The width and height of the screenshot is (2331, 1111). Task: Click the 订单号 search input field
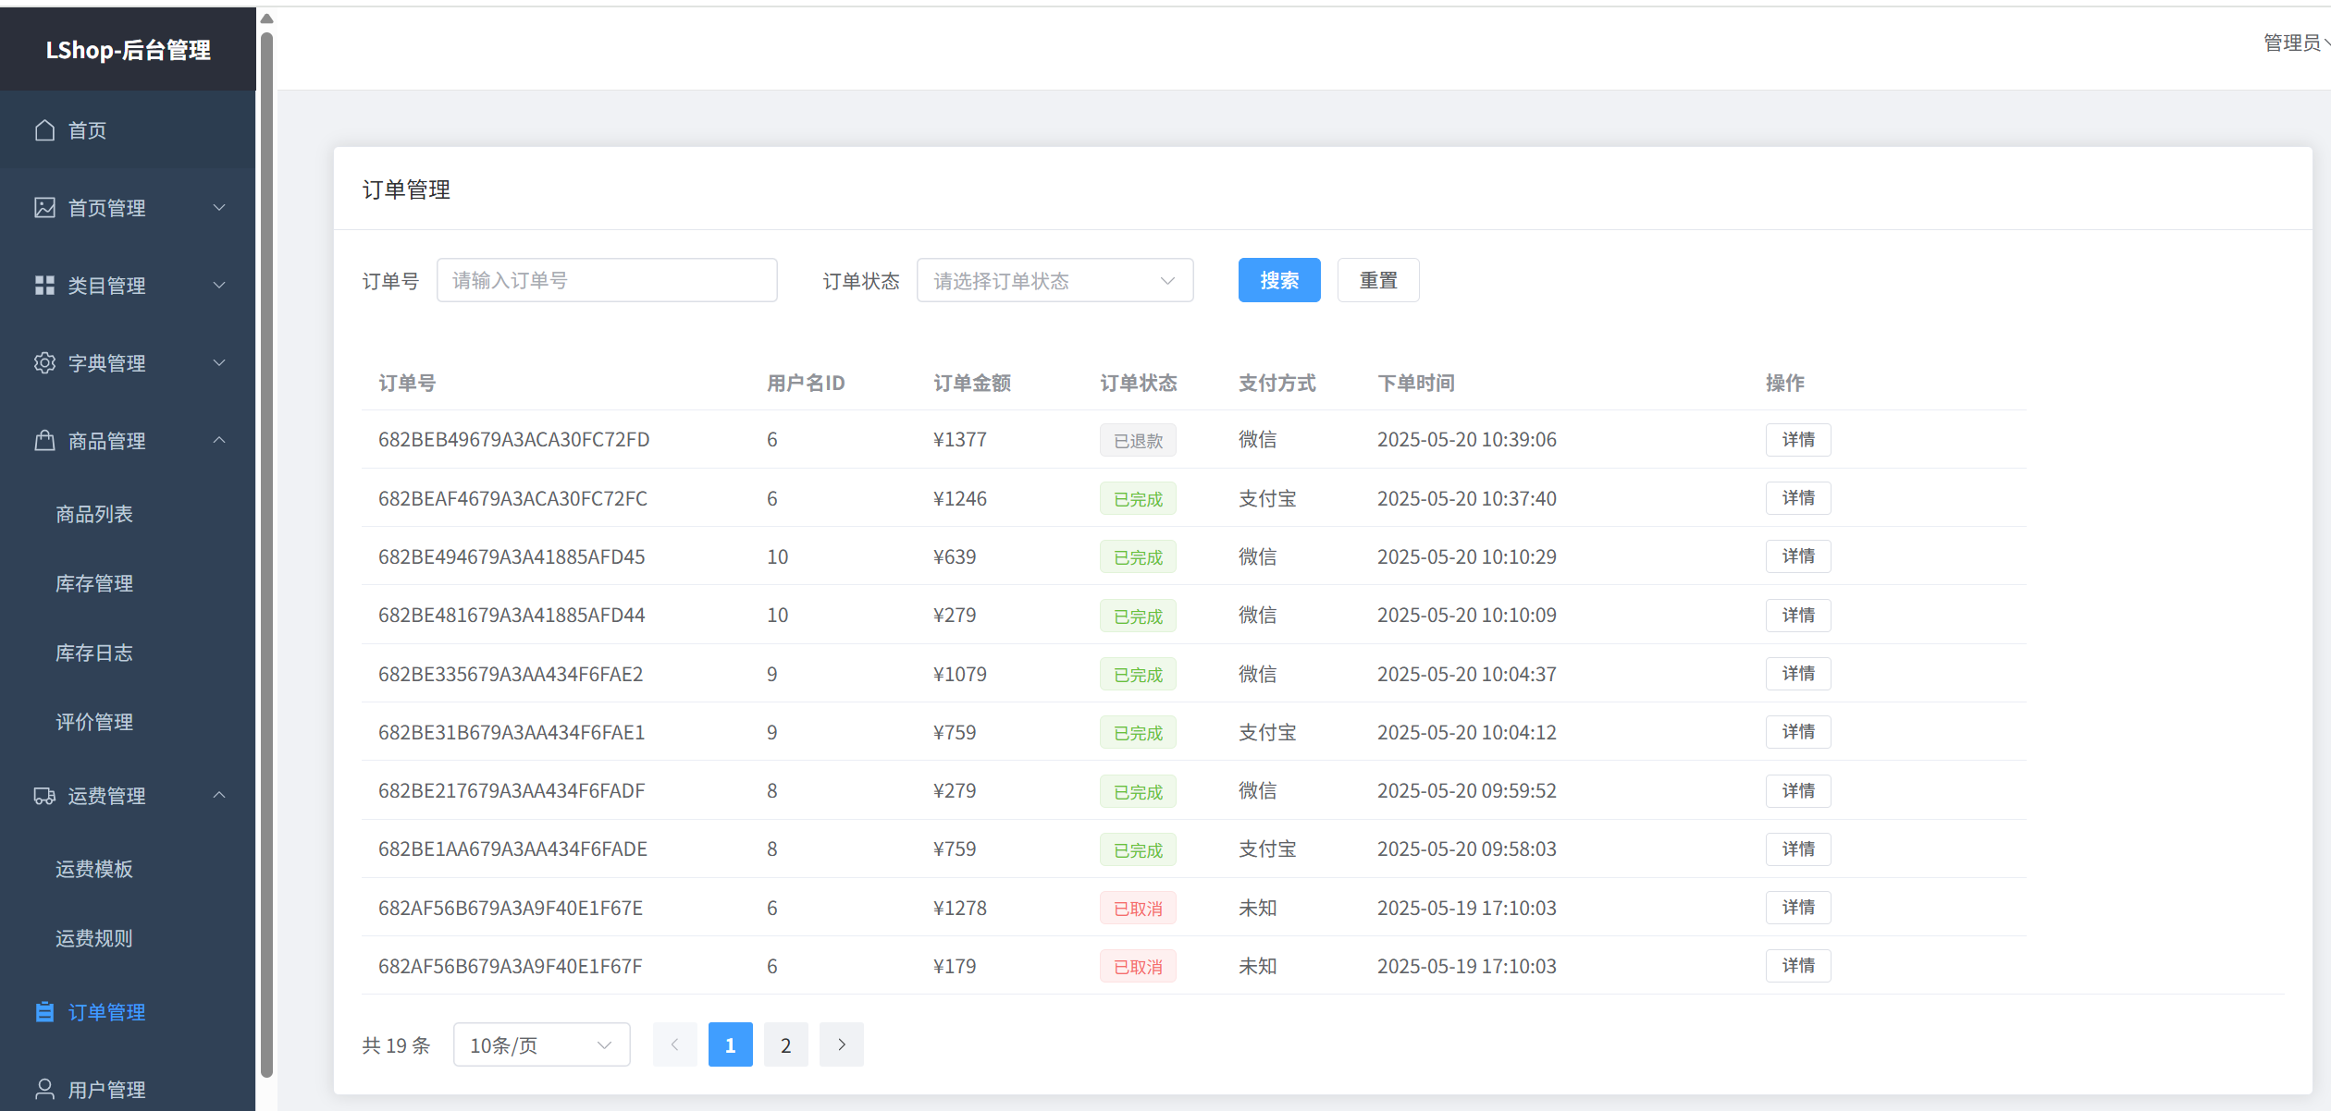(607, 281)
